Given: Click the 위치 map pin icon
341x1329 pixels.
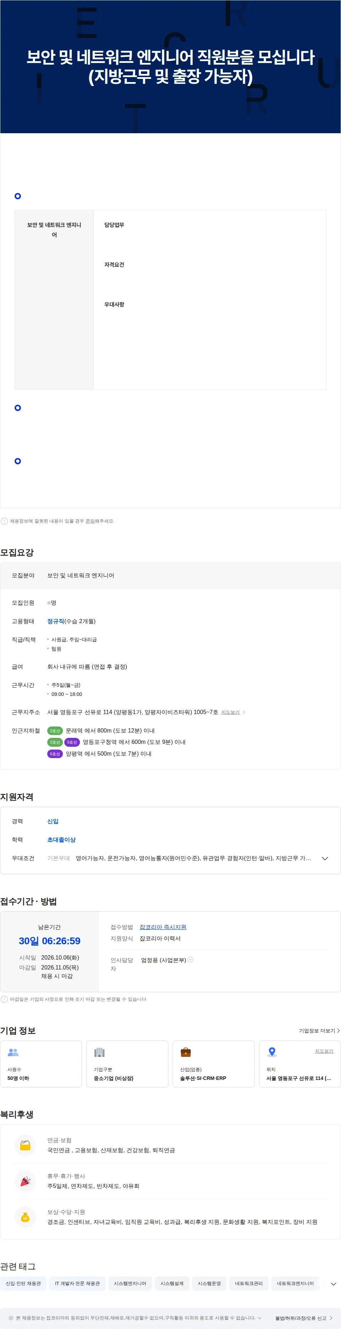Looking at the screenshot, I should pyautogui.click(x=272, y=1052).
